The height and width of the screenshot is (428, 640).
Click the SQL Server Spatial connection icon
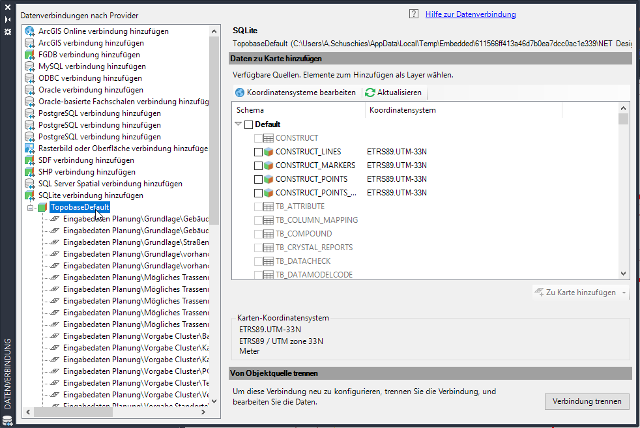pos(30,184)
